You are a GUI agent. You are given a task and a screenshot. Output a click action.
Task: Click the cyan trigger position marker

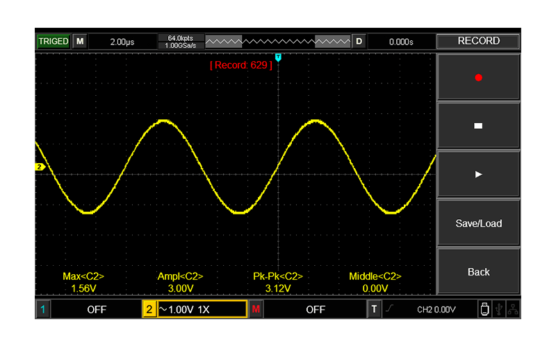click(278, 57)
